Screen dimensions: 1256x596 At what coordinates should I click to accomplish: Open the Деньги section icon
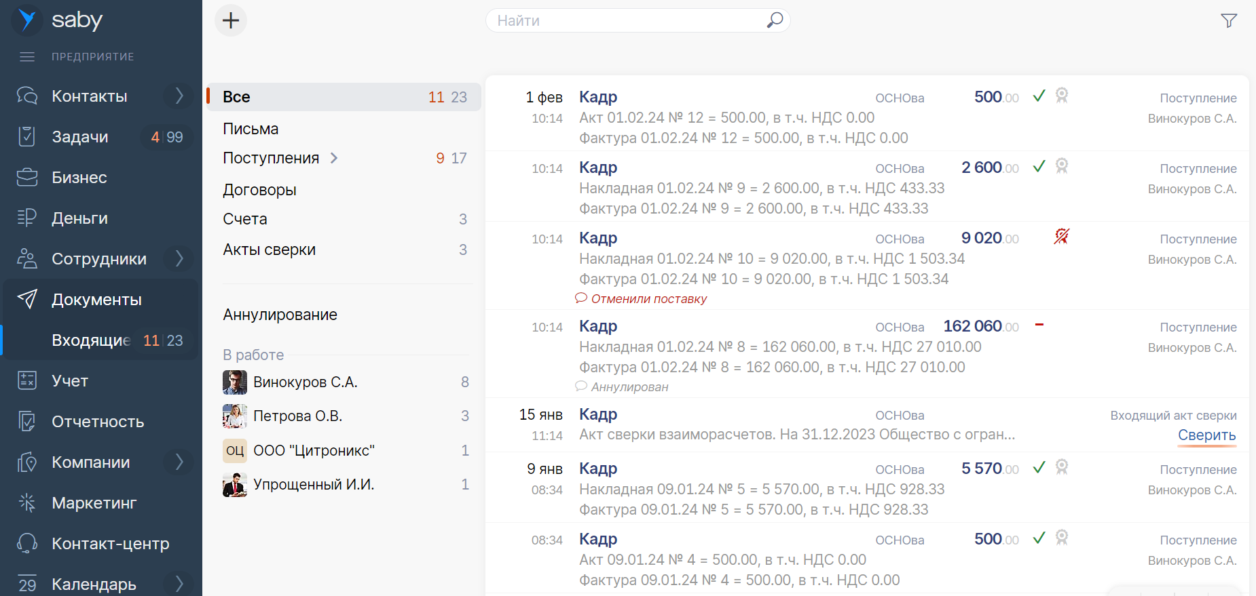[x=27, y=218]
